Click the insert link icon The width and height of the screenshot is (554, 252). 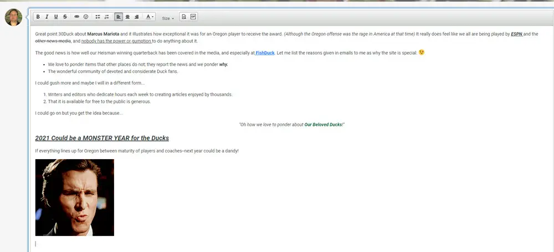77,17
